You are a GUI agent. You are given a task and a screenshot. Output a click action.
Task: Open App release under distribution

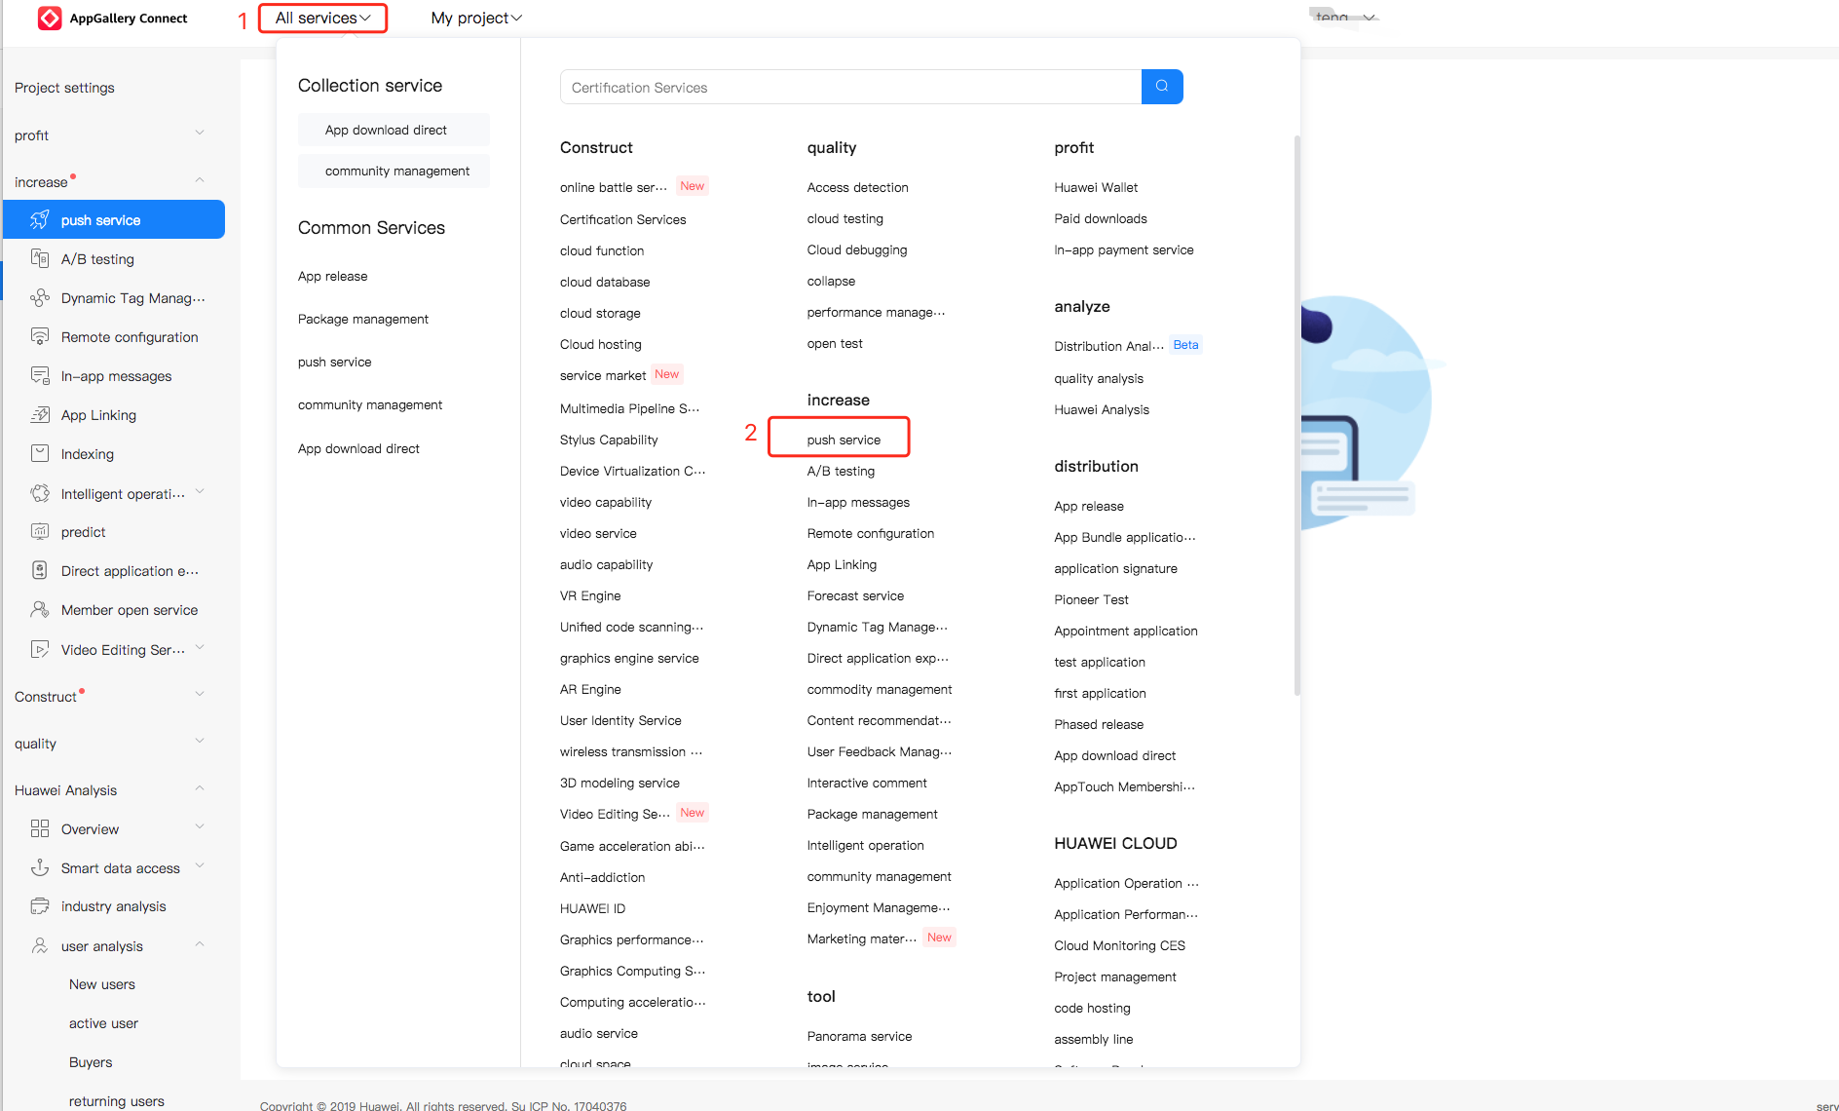(1089, 506)
